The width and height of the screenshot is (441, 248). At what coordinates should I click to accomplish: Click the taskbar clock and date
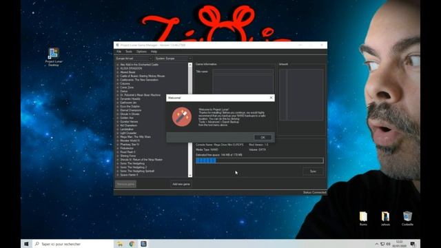pos(399,244)
